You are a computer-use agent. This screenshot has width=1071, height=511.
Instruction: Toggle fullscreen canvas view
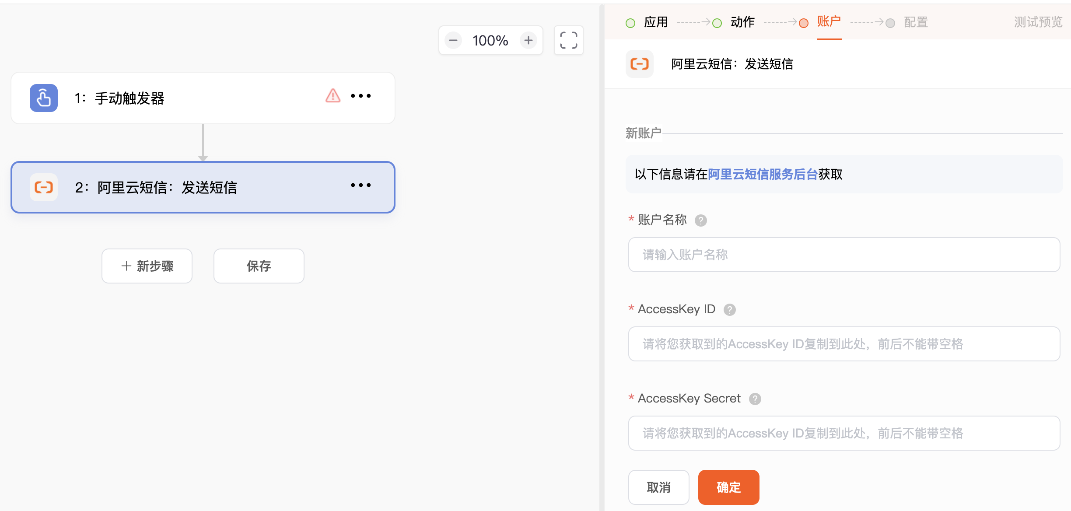click(x=569, y=40)
